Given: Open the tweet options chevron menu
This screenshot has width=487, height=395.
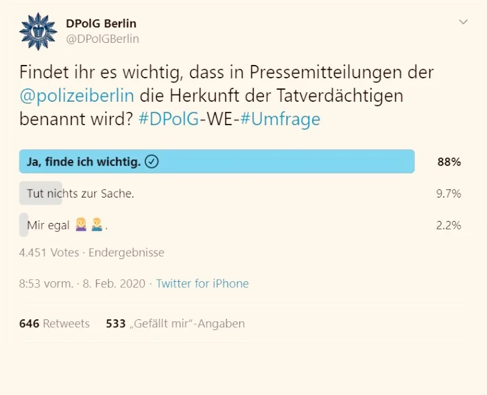Looking at the screenshot, I should pos(464,21).
